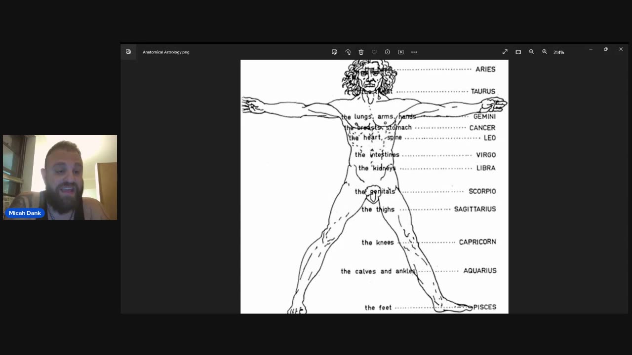Image resolution: width=632 pixels, height=355 pixels.
Task: Click the LIBRA label
Action: point(486,168)
